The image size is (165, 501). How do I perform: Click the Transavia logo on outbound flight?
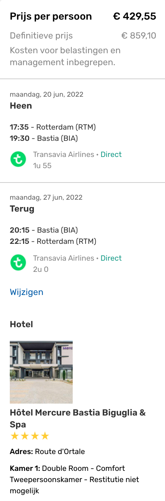click(18, 159)
